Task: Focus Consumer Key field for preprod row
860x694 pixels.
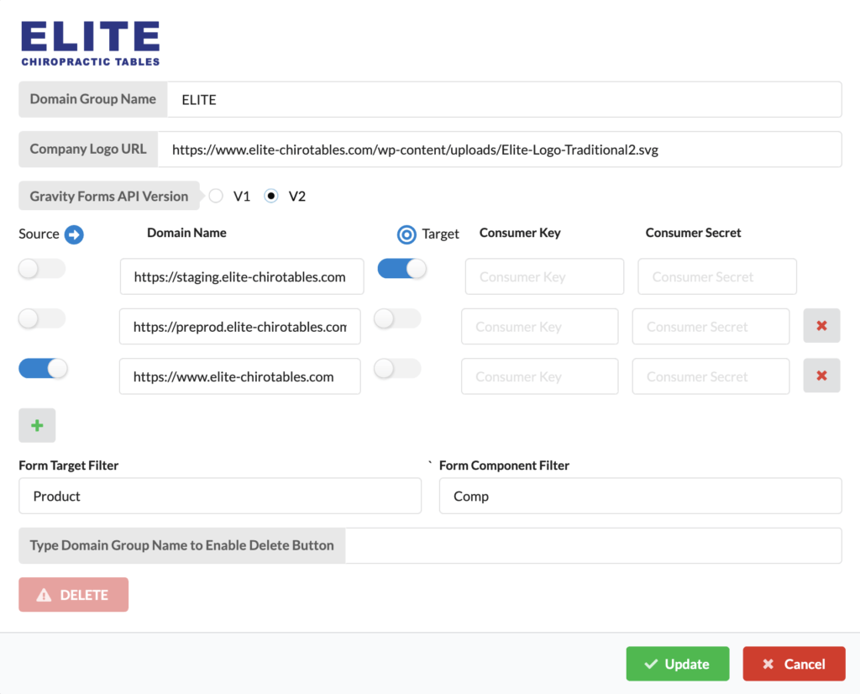Action: point(540,327)
